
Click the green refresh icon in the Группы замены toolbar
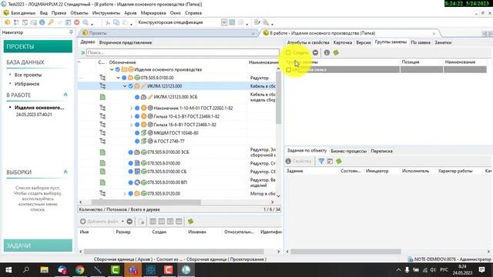[336, 53]
